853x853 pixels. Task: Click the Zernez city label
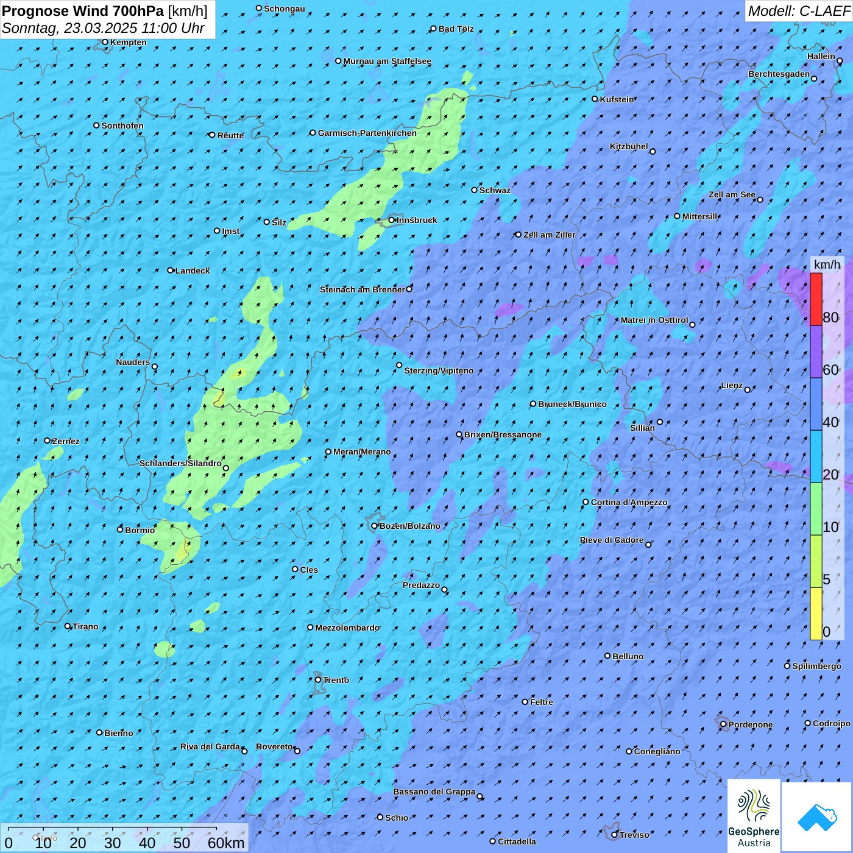66,441
